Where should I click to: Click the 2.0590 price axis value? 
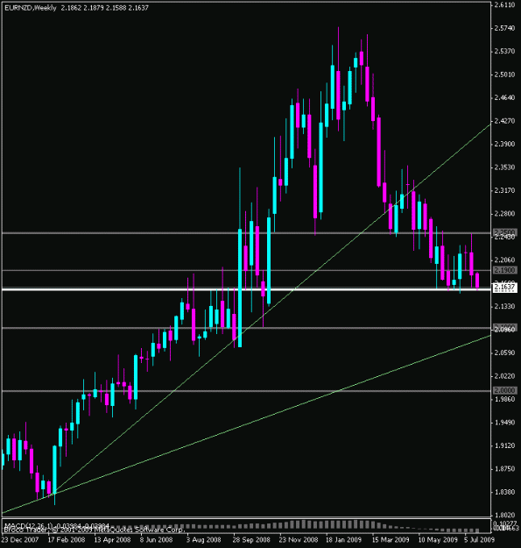tap(504, 352)
